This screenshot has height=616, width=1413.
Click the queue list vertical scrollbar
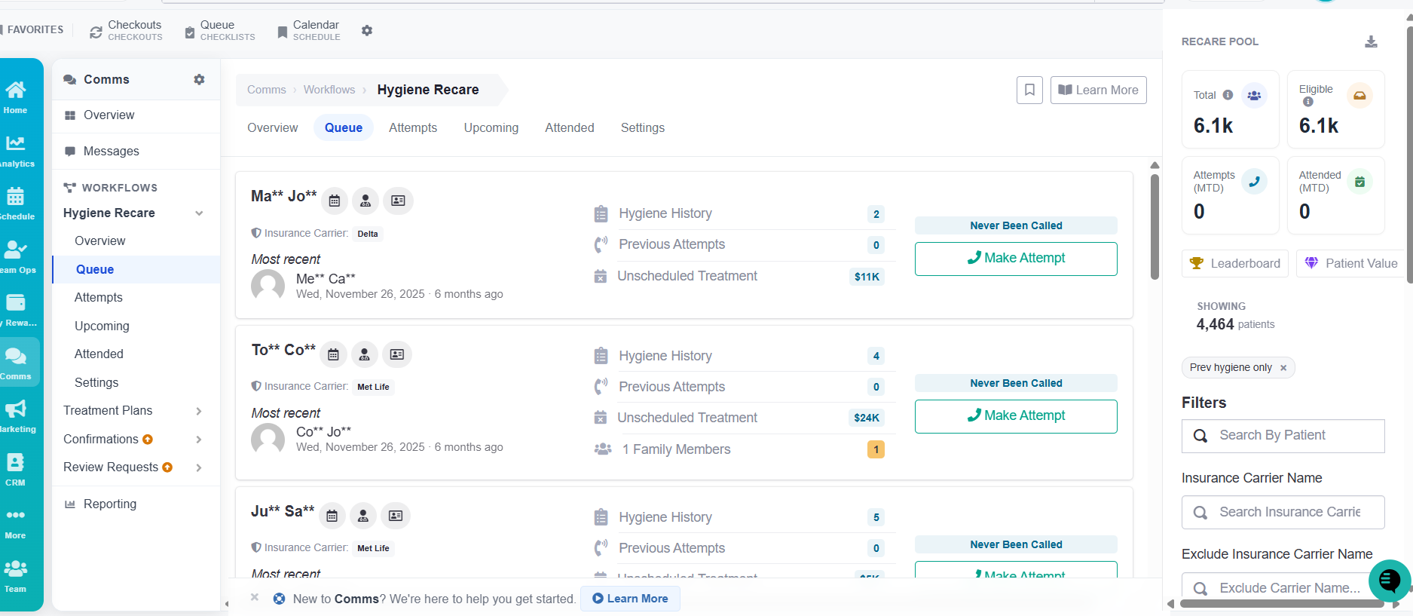pos(1155,227)
